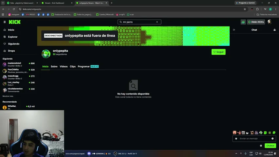Open Luz_marley followed channel
Viewport: 279px width, 157px height.
pos(19,84)
